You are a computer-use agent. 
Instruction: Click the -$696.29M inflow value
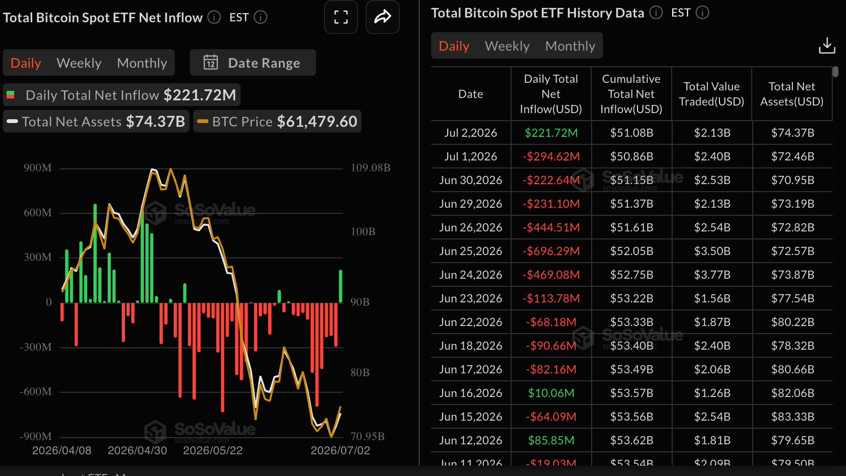[551, 251]
